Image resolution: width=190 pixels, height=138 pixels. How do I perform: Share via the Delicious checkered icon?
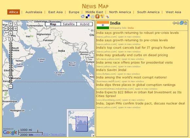click(x=87, y=16)
